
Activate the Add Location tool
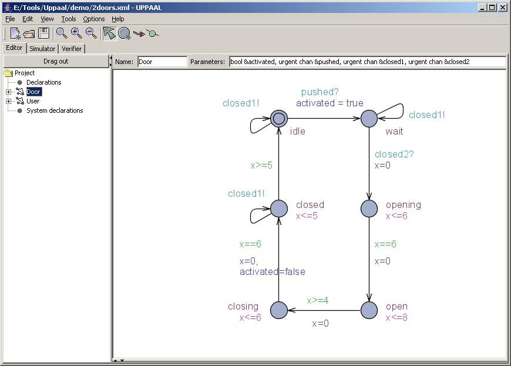125,33
